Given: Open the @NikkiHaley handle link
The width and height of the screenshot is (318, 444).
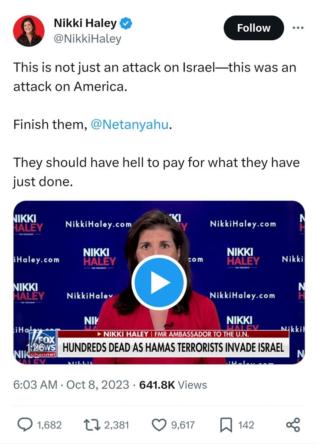Looking at the screenshot, I should pyautogui.click(x=88, y=39).
